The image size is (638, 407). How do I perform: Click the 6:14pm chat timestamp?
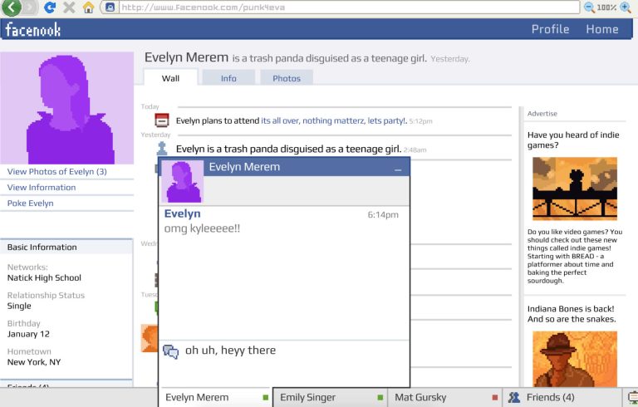[383, 214]
